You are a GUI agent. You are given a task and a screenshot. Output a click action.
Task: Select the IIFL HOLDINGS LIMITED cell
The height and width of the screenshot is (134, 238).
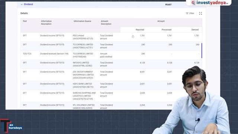84,106
